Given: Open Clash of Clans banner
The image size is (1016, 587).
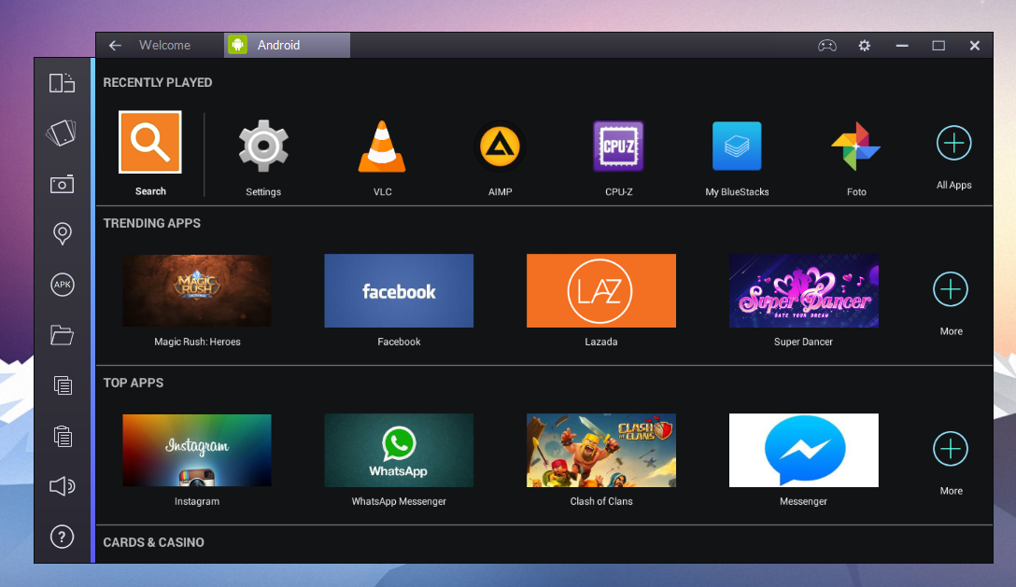Looking at the screenshot, I should click(x=601, y=451).
